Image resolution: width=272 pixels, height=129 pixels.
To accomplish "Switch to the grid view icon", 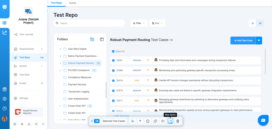I will click(x=260, y=23).
